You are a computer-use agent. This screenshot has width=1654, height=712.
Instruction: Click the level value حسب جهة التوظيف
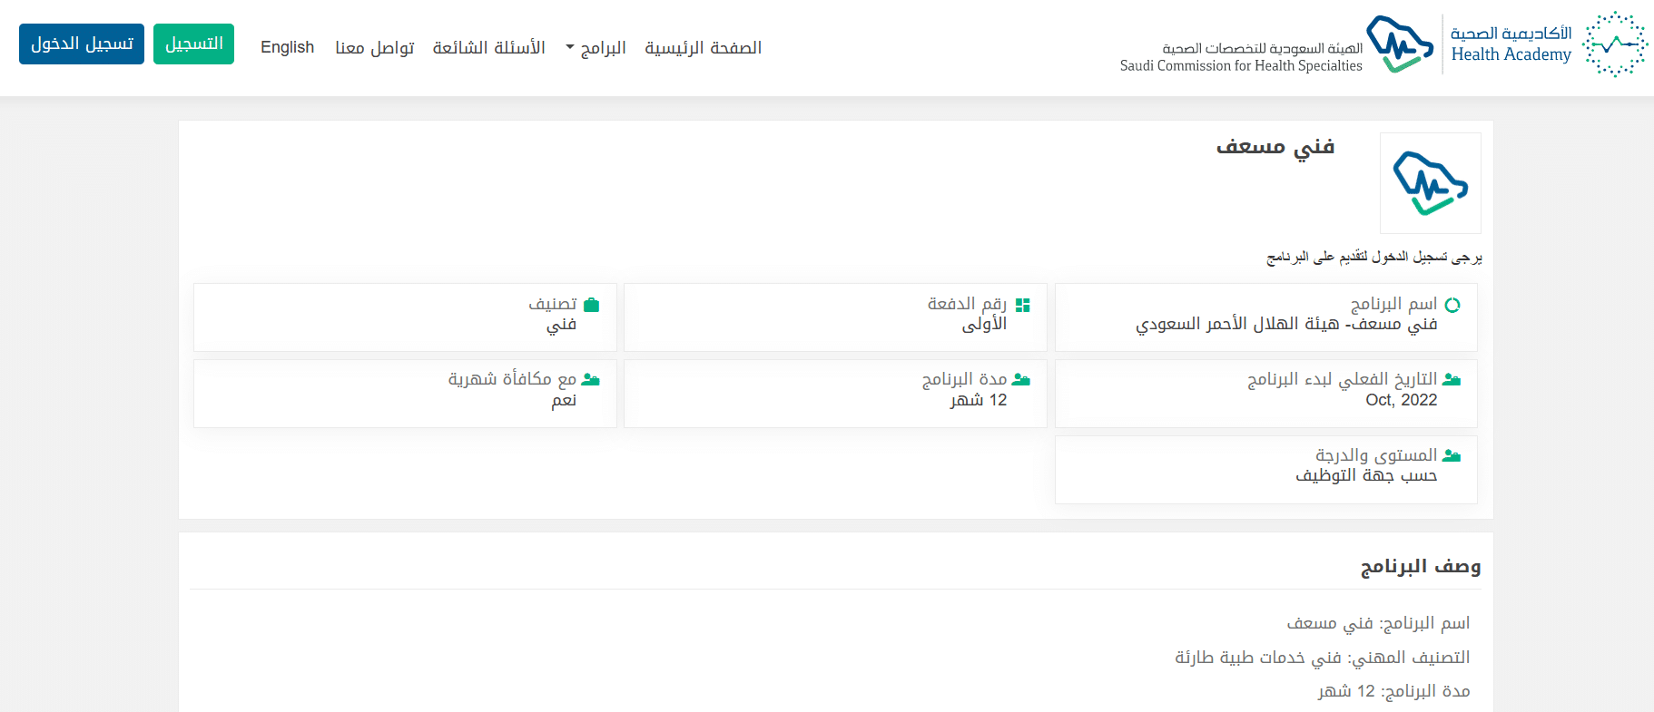(1366, 475)
